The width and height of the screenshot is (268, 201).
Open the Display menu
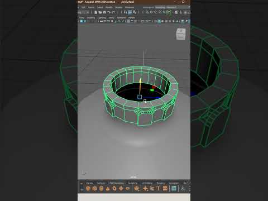click(x=118, y=7)
